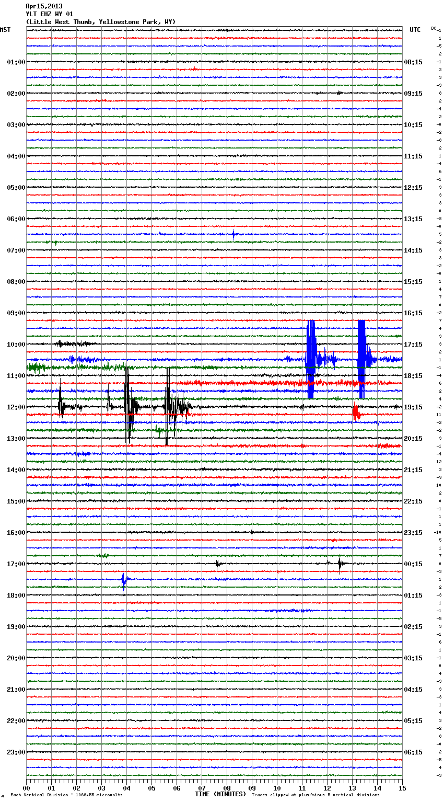The height and width of the screenshot is (802, 444).
Task: Select the 11:00 MST row label
Action: 16,376
